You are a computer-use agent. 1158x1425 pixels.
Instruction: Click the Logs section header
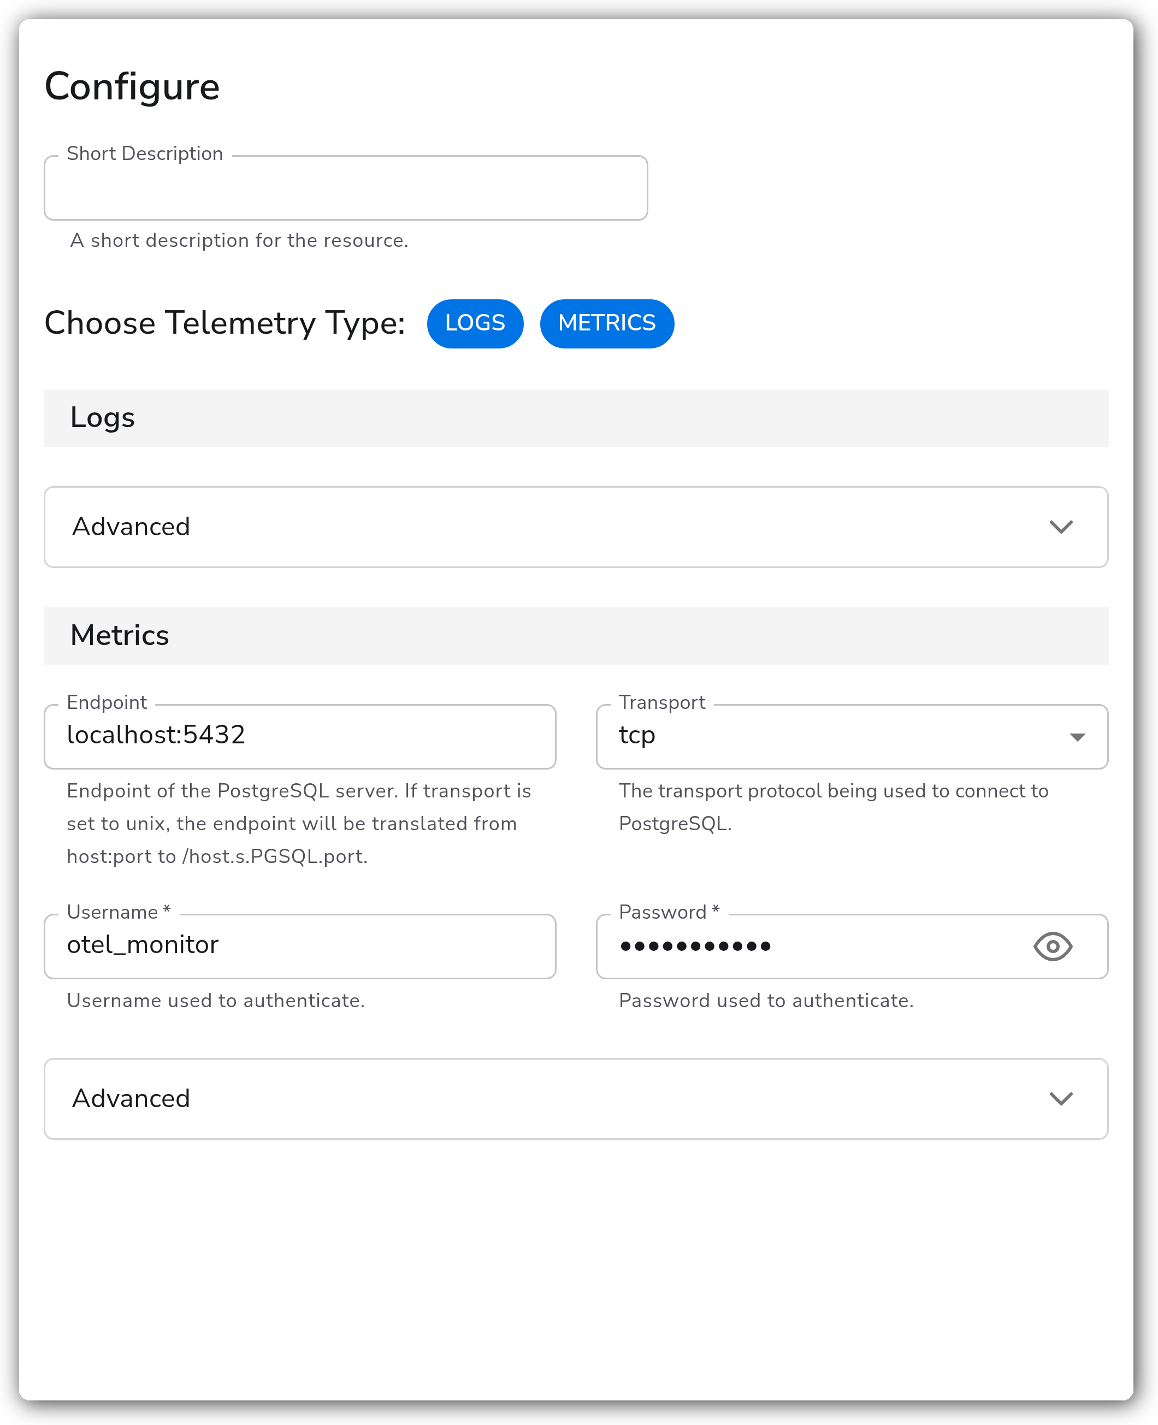(x=576, y=418)
